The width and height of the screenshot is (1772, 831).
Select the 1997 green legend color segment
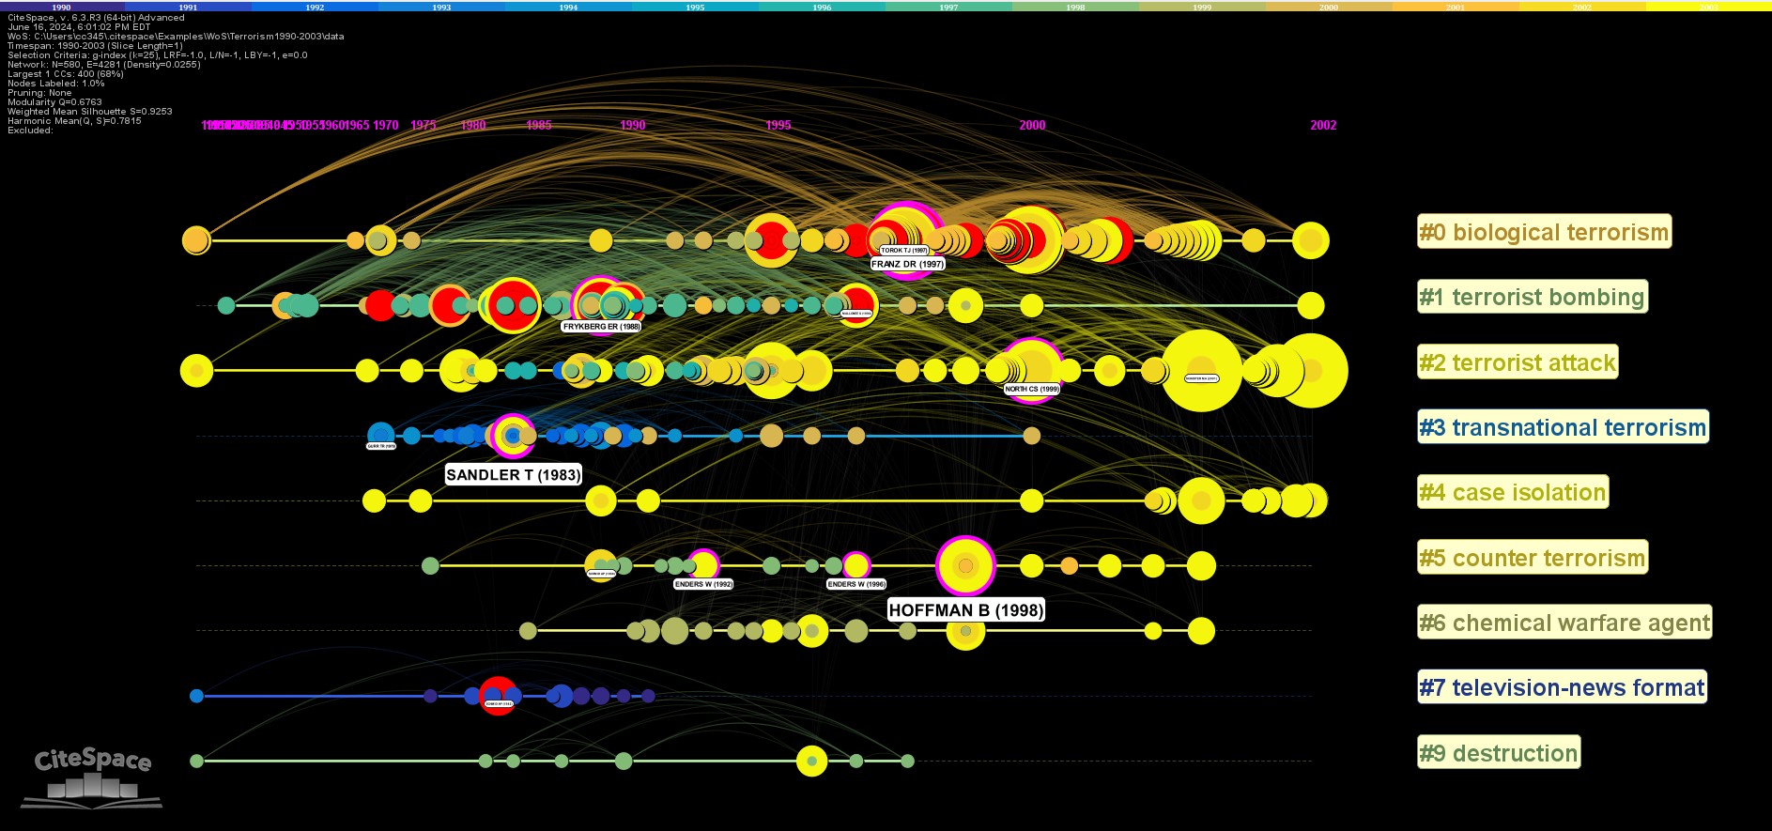[x=948, y=7]
